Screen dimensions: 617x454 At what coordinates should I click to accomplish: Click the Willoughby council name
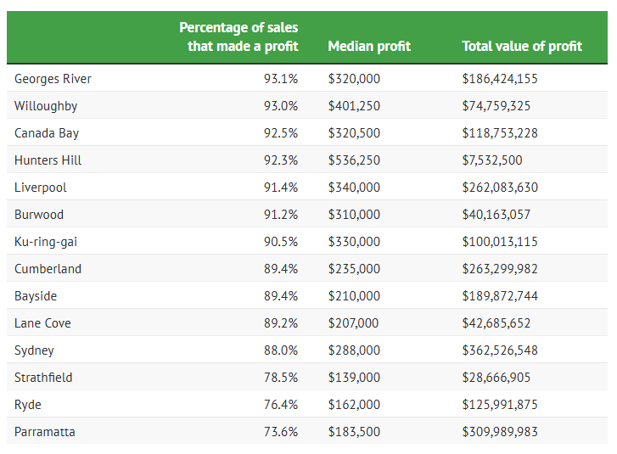pos(46,106)
